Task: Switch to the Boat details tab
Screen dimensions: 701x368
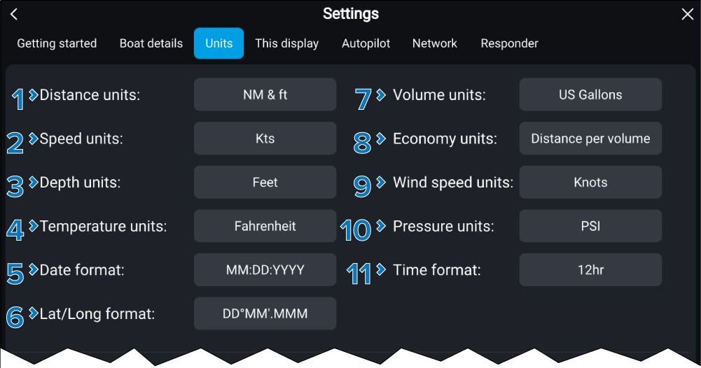Action: (151, 43)
